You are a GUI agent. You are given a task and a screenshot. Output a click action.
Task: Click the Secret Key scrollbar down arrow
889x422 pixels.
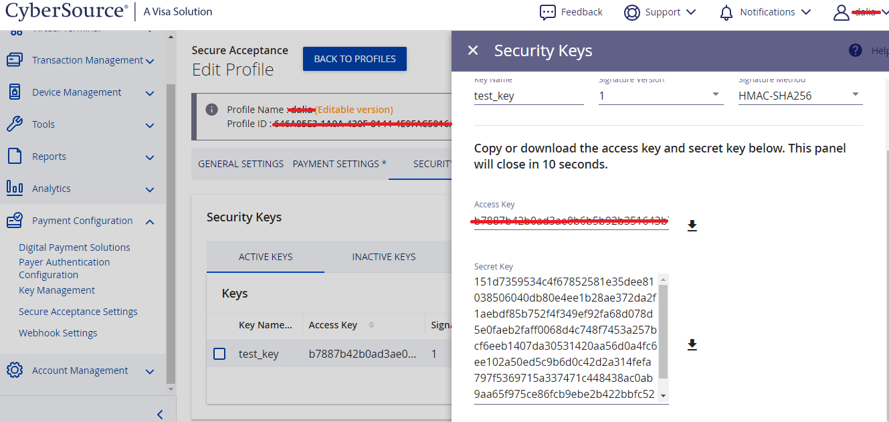pyautogui.click(x=664, y=396)
